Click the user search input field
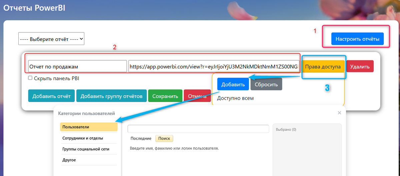The width and height of the screenshot is (400, 176). (x=198, y=129)
